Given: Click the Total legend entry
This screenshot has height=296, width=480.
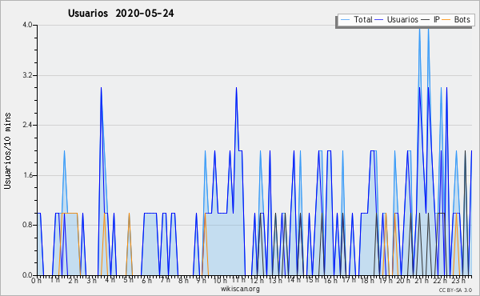Looking at the screenshot, I should 357,19.
